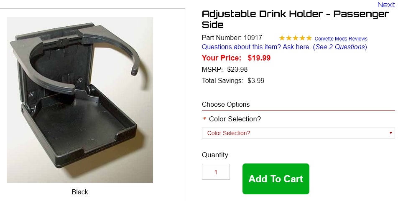Click the Total Savings $3.99 line
The width and height of the screenshot is (398, 201).
233,81
